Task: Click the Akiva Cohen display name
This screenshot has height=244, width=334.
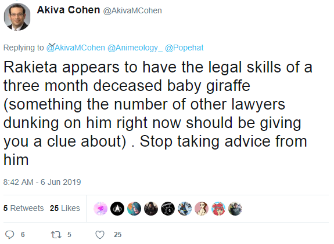Action: [69, 10]
